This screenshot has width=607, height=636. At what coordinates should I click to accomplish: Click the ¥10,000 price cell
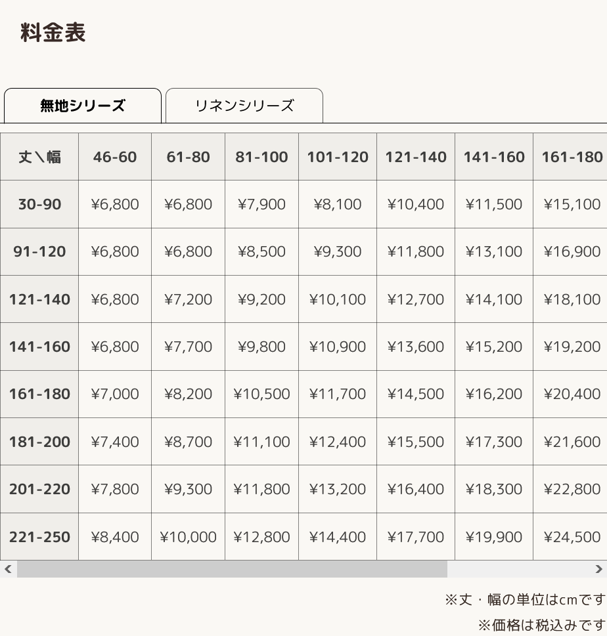click(x=189, y=537)
